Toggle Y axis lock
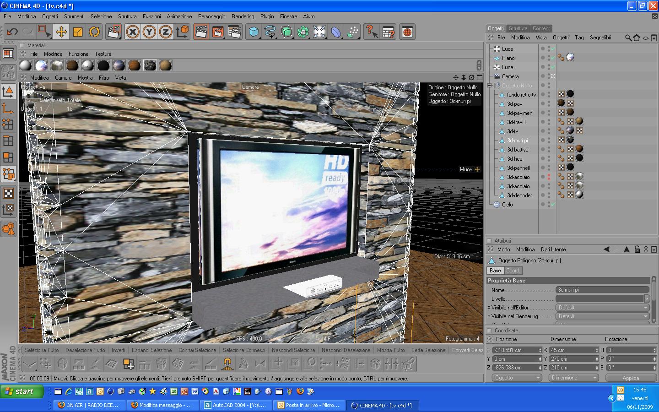 pos(149,32)
